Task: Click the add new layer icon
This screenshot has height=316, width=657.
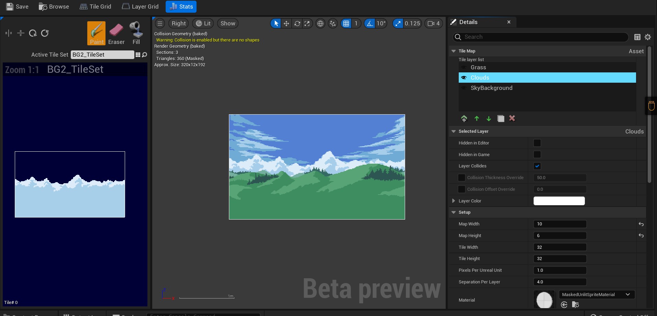Action: tap(464, 118)
